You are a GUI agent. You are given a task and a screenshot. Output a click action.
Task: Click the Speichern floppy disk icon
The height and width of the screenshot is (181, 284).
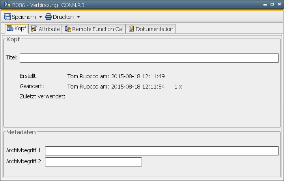[x=7, y=17]
